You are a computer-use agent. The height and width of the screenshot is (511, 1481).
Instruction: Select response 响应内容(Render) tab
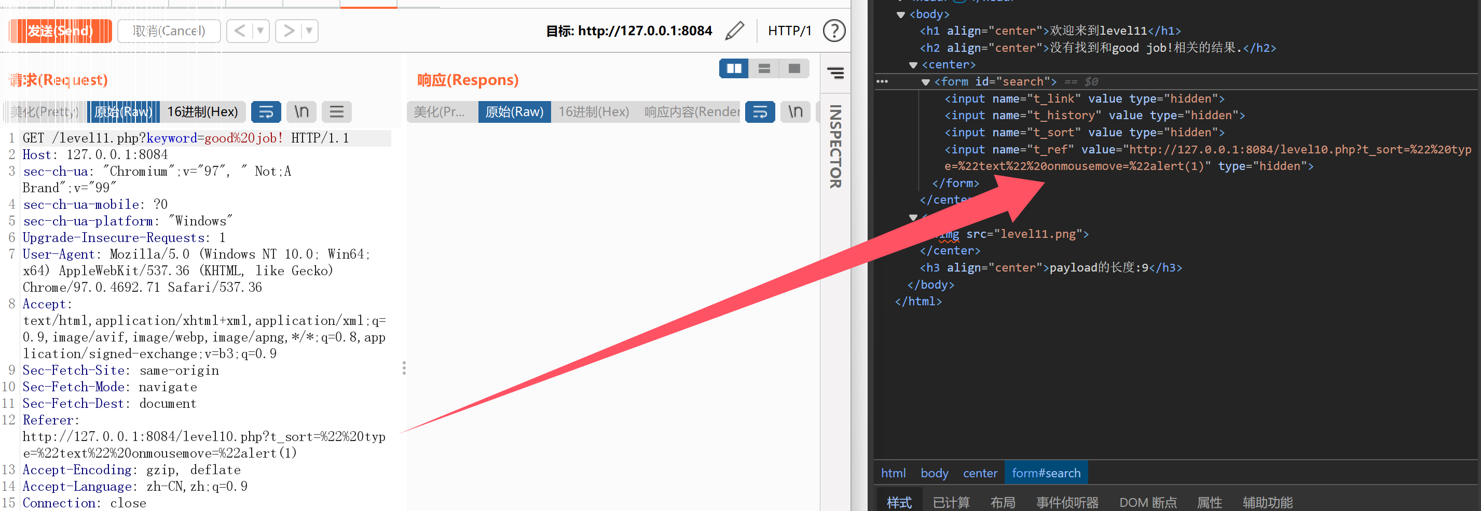pos(691,111)
